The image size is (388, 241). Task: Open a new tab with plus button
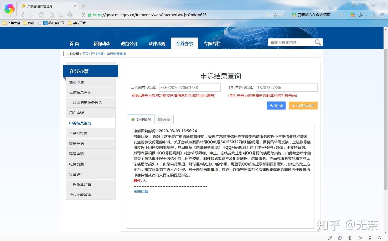84,6
